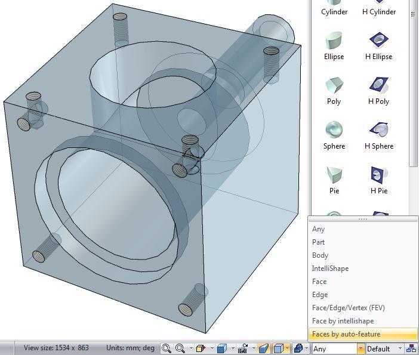Click the Units: mm; deg status text
The width and height of the screenshot is (419, 355).
tap(130, 348)
